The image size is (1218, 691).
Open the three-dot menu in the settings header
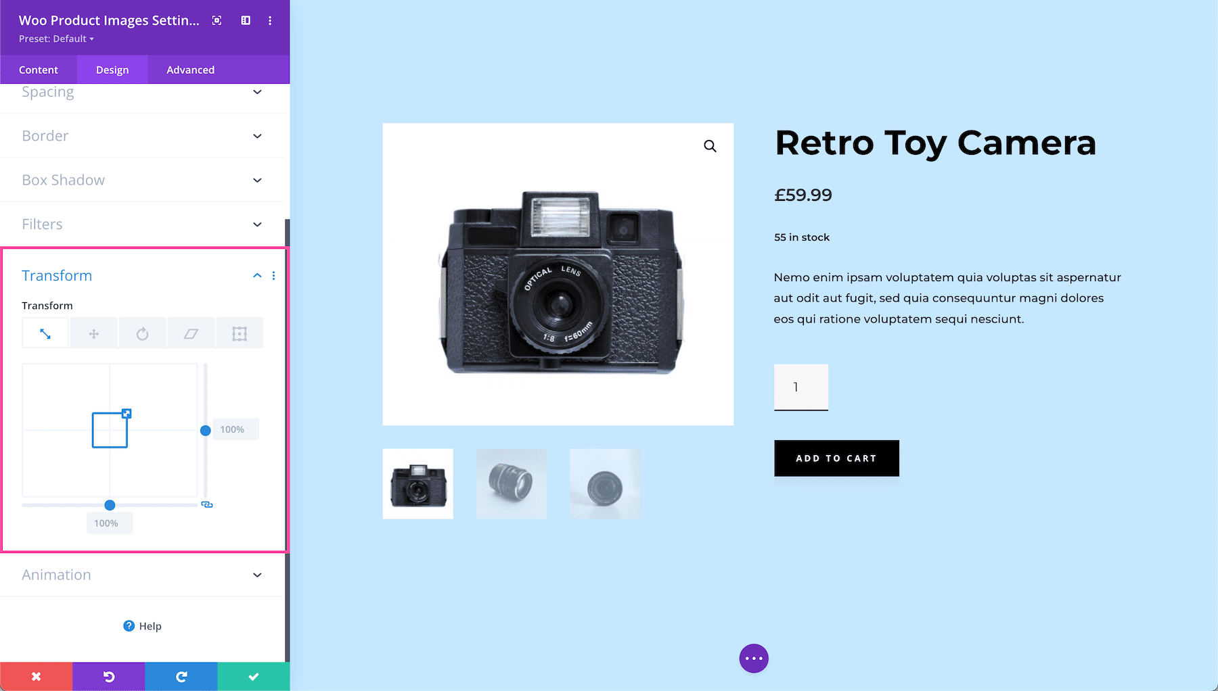(270, 20)
